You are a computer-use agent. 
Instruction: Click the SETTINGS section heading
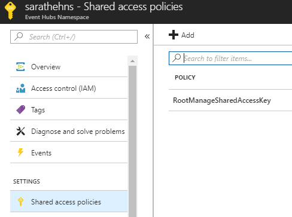[26, 182]
